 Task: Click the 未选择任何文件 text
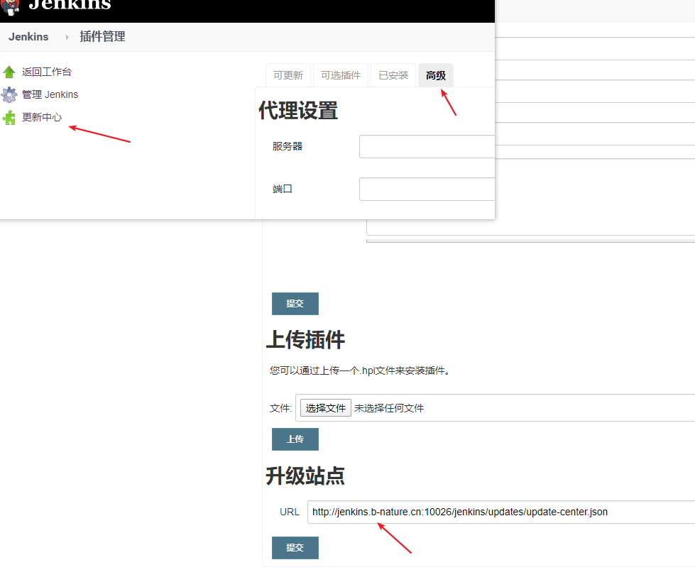coord(389,408)
